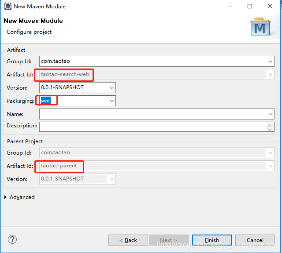Expand the Advanced section
The image size is (282, 253).
[5, 197]
